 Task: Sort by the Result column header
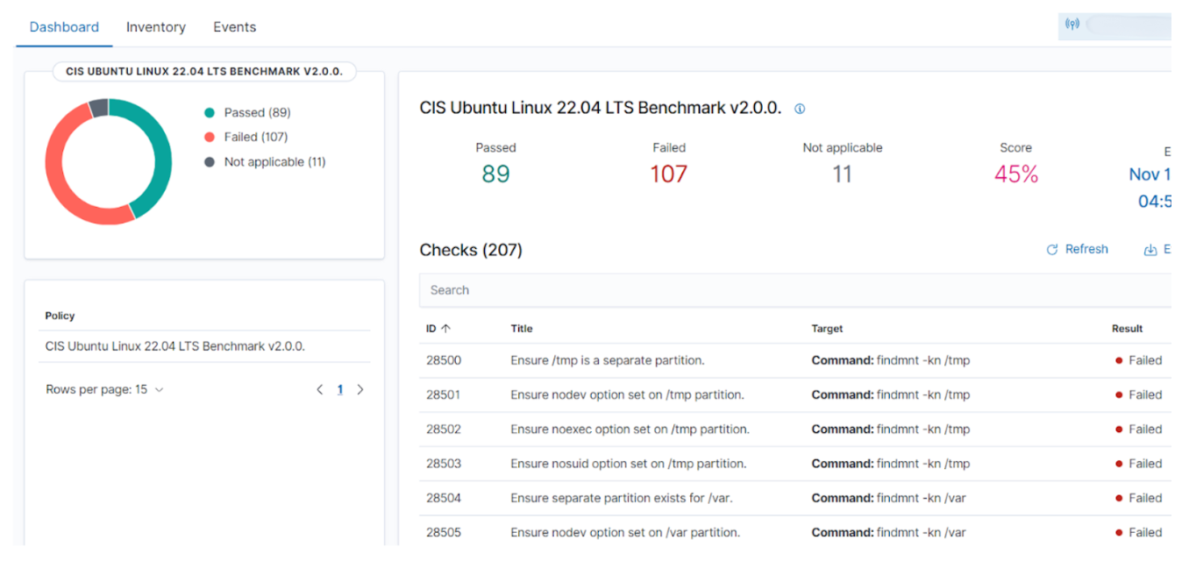[1128, 329]
